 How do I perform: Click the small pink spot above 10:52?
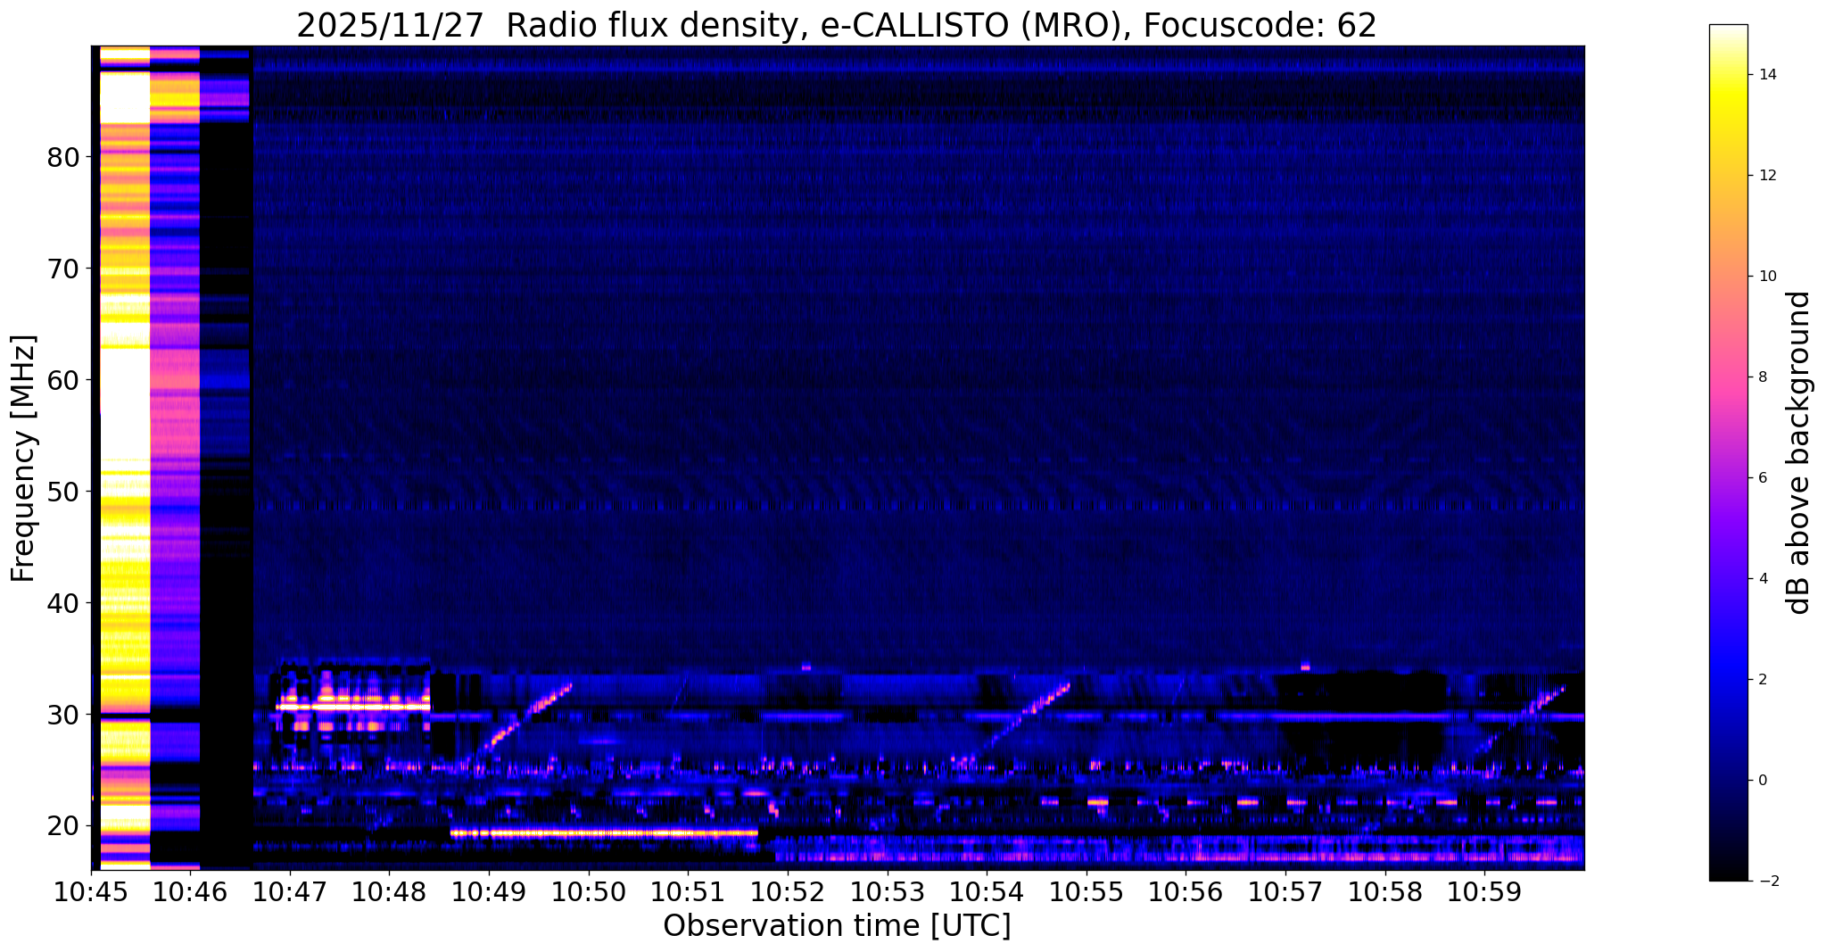pos(806,667)
